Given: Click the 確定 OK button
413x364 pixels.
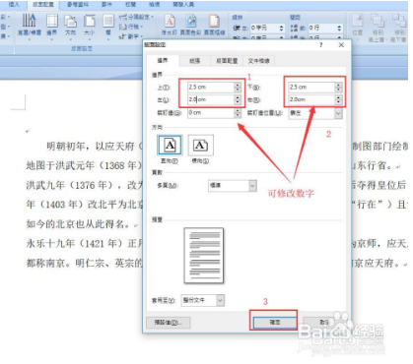Looking at the screenshot, I should [x=275, y=322].
